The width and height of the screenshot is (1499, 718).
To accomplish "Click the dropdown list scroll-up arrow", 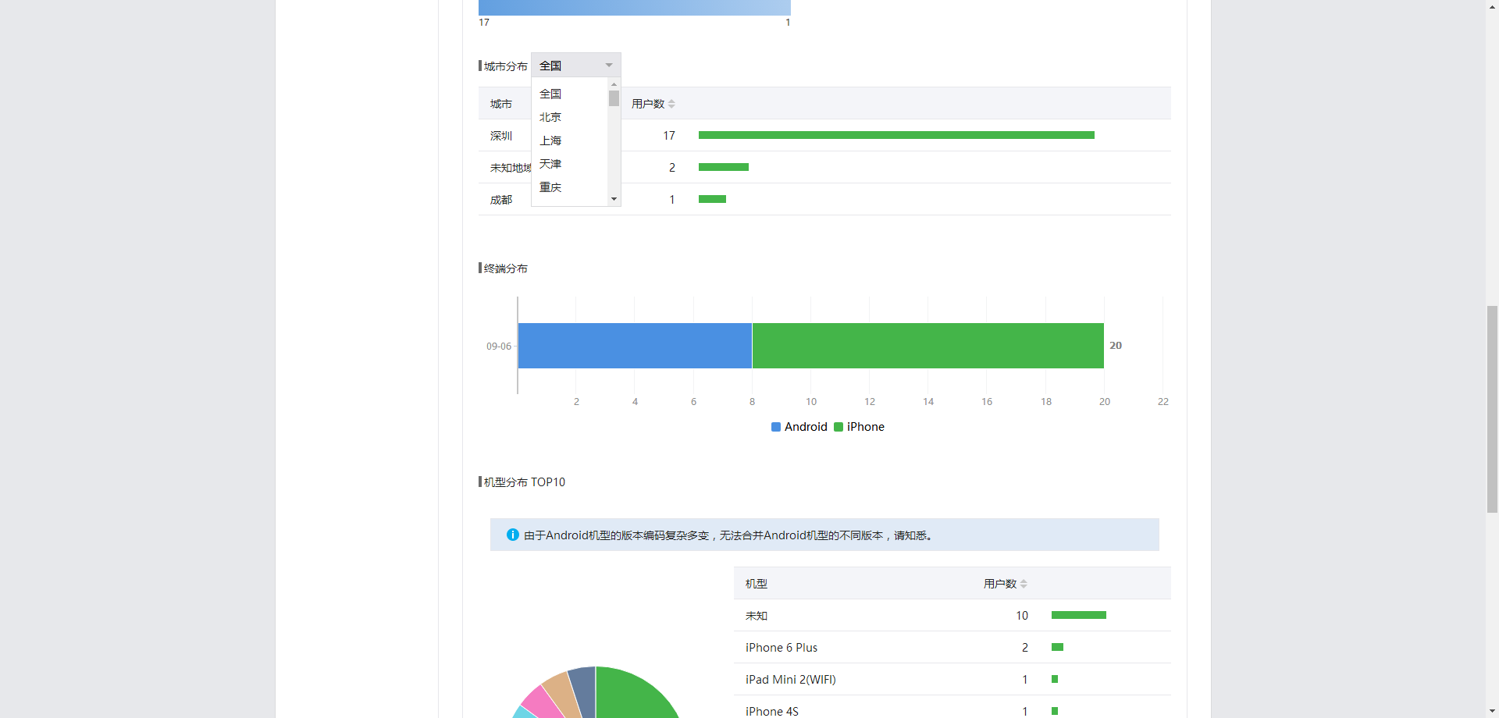I will 614,84.
